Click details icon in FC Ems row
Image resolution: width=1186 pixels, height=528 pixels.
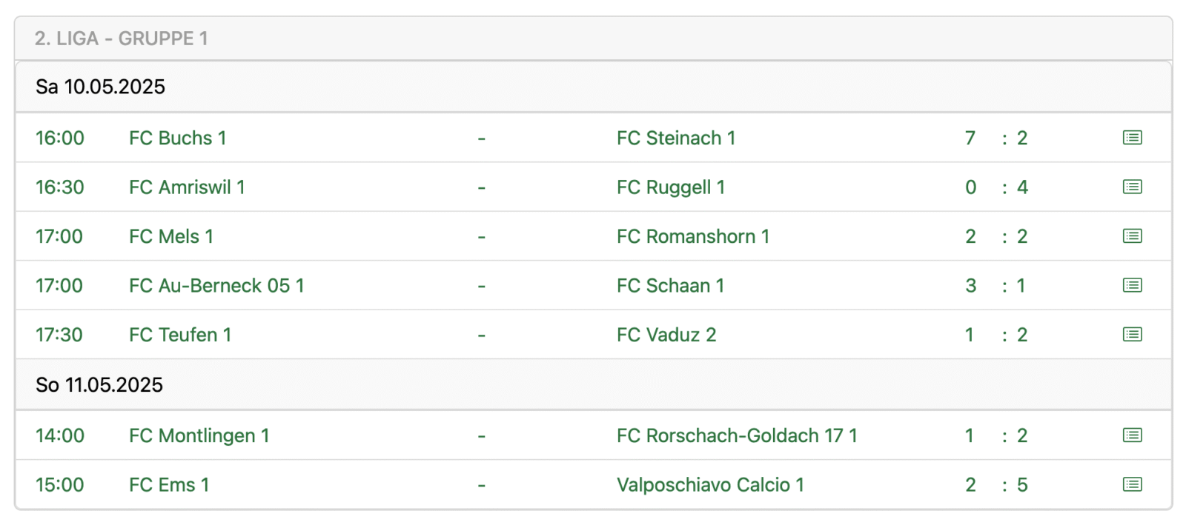click(1132, 484)
